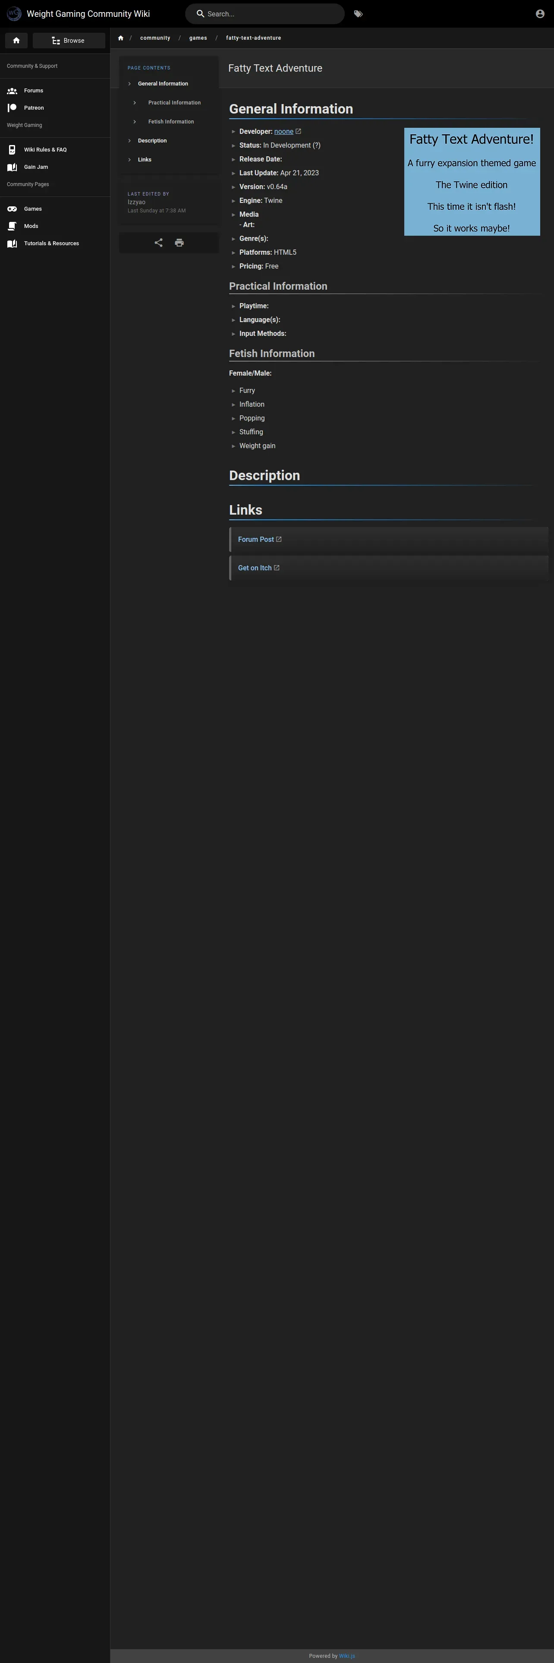This screenshot has height=1663, width=554.
Task: Click the breadcrumb home icon
Action: (x=121, y=38)
